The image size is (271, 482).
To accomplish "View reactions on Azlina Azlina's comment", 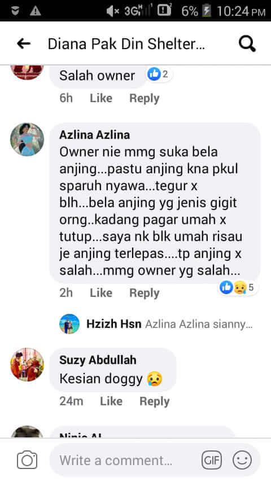I will coord(237,287).
